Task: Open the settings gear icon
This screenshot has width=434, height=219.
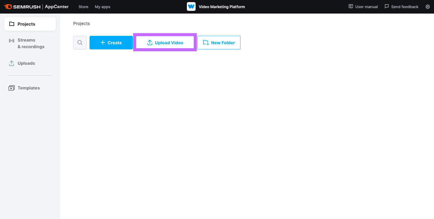Action: (428, 7)
